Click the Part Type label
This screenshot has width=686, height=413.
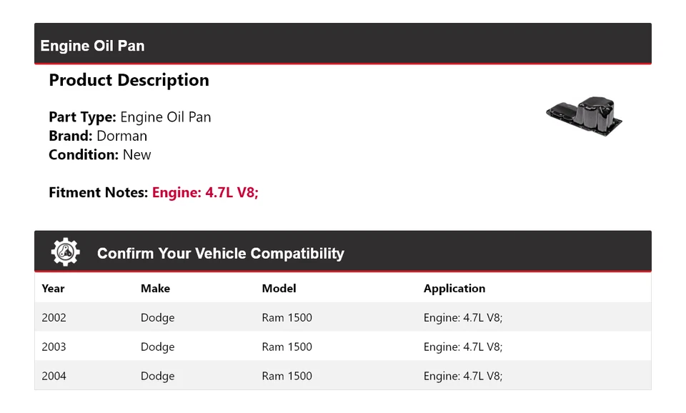[82, 117]
